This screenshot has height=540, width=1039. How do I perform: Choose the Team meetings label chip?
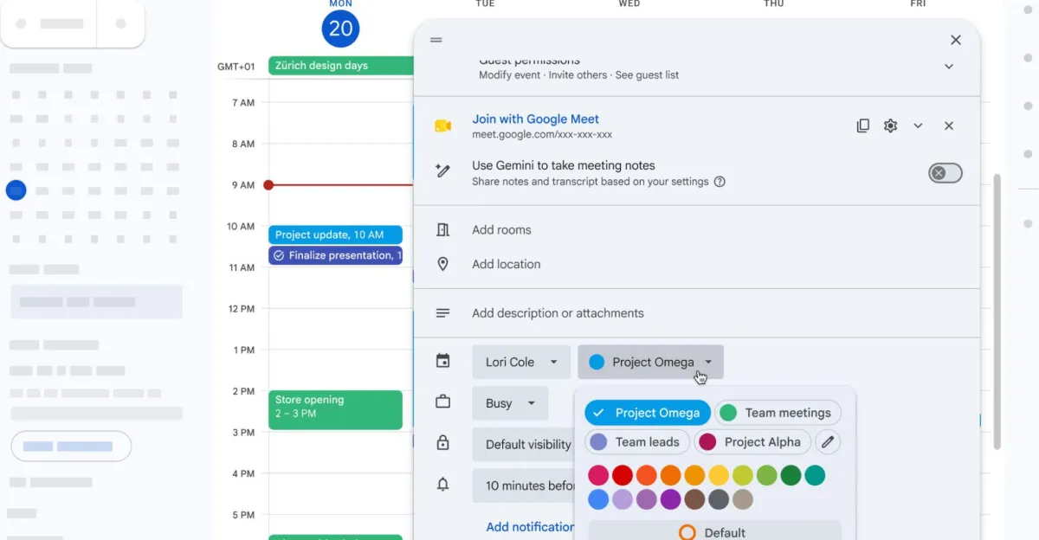tap(778, 413)
